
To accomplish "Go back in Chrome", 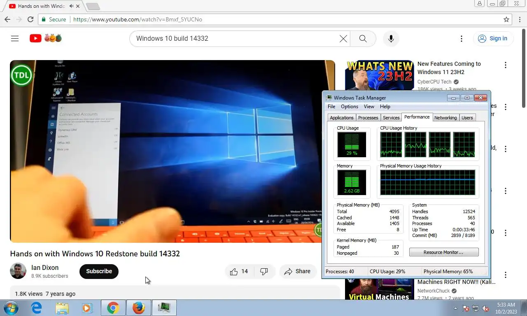I will [x=7, y=19].
